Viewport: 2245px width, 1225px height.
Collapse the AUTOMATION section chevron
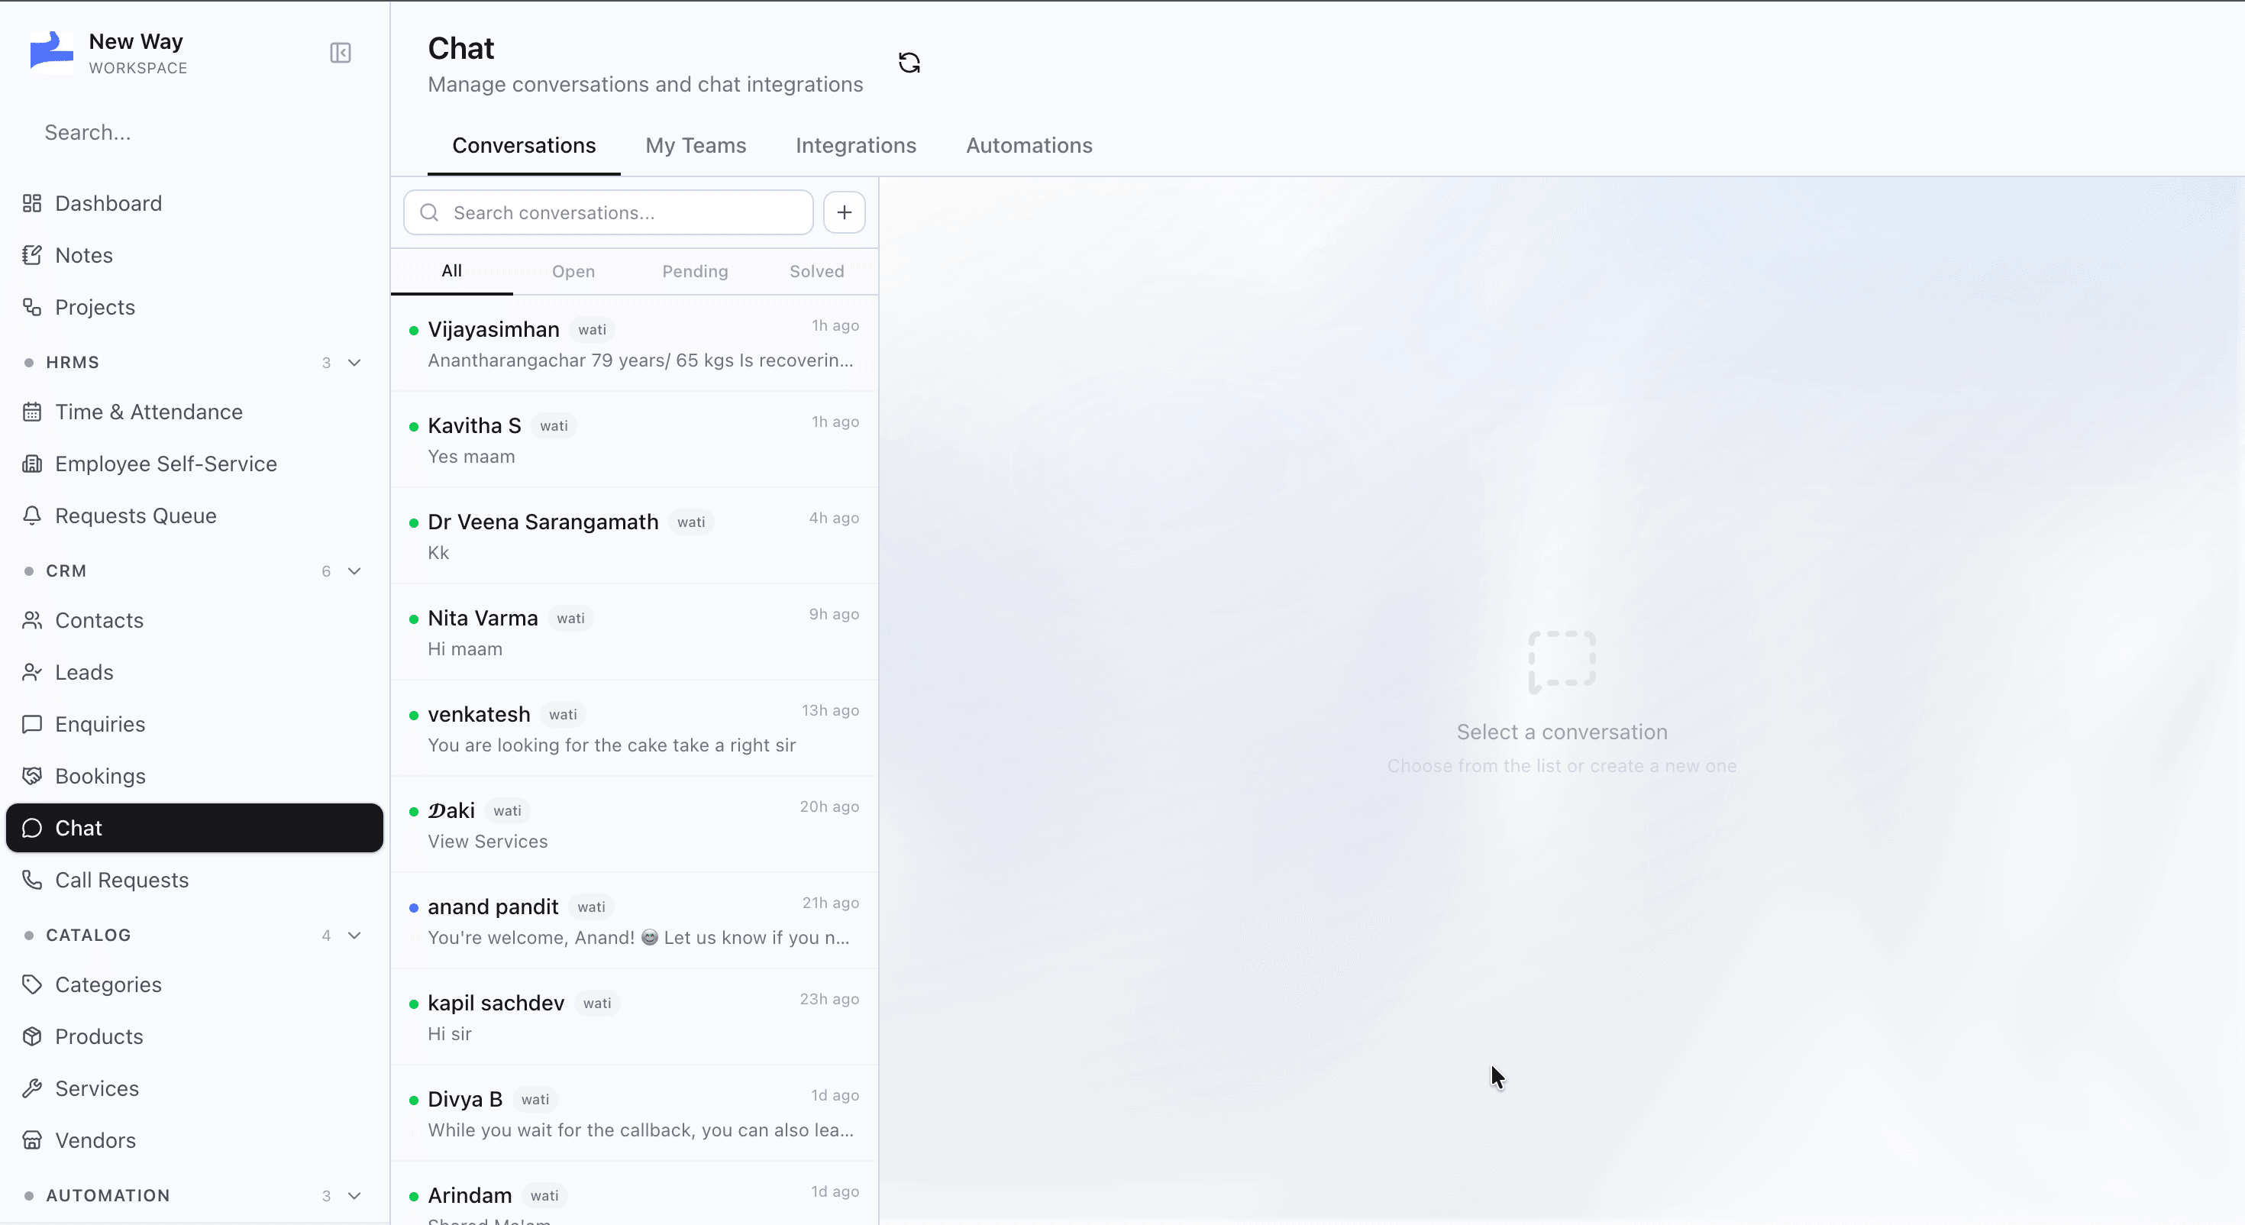point(355,1196)
